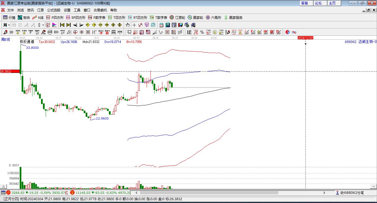Open the 公式选股 menu
Screen dimensions: 377x203
(54, 10)
